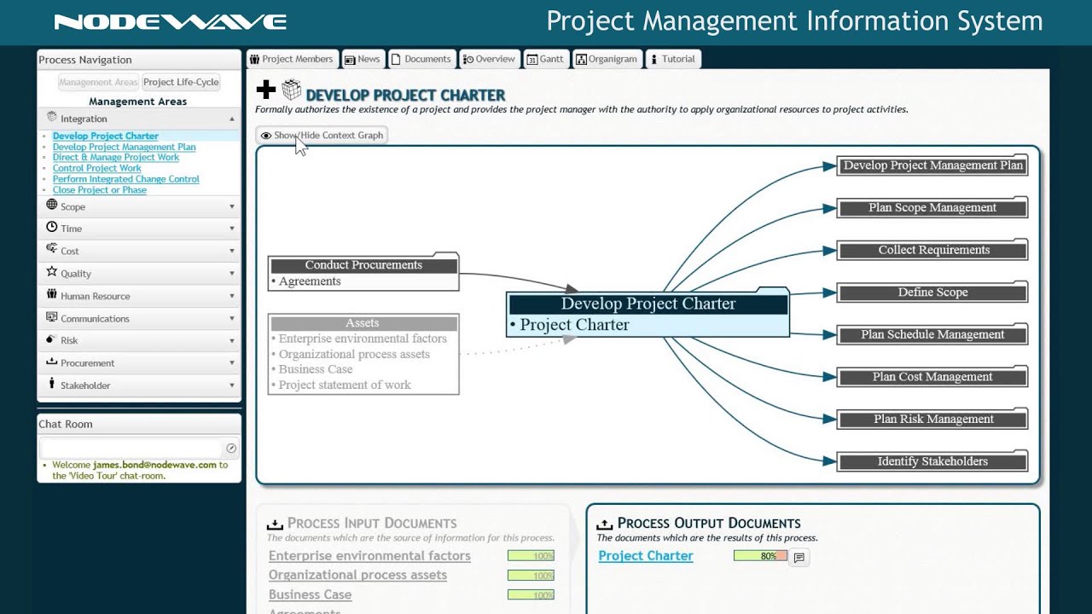This screenshot has width=1092, height=614.
Task: Click the chat room message input
Action: click(x=131, y=448)
